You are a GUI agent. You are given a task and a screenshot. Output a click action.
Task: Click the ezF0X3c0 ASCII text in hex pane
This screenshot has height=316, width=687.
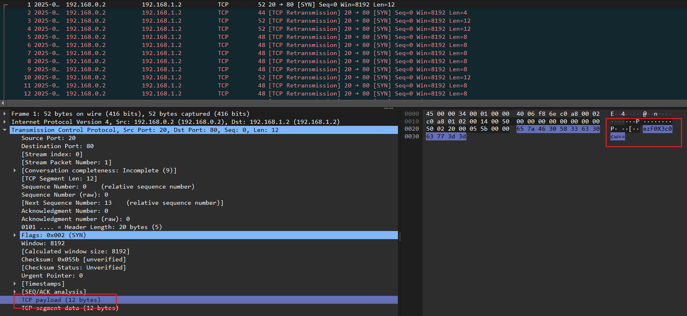(x=657, y=129)
